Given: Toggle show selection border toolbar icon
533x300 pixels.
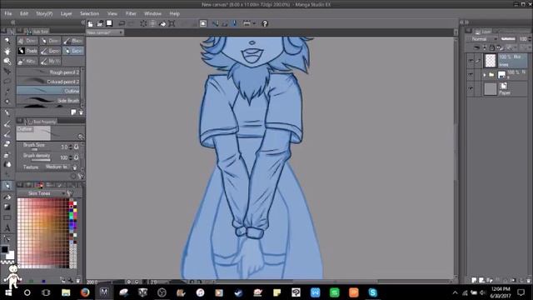Looking at the screenshot, I should [x=203, y=23].
